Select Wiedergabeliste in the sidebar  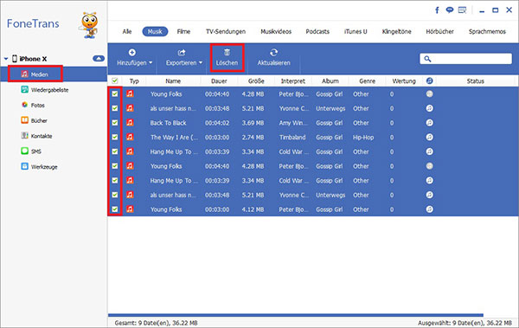45,90
